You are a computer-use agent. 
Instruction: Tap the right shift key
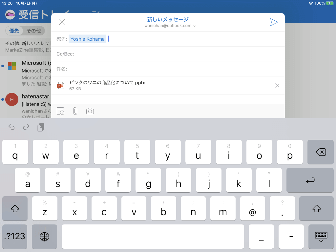tap(316, 208)
